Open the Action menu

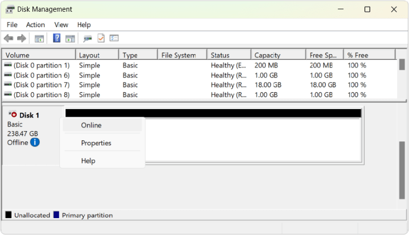tap(35, 25)
